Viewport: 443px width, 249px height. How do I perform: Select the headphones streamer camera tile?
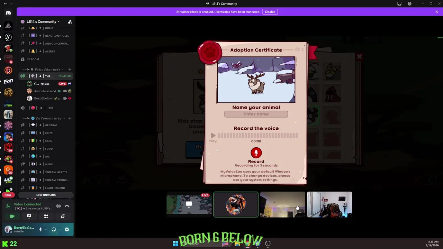(x=329, y=204)
